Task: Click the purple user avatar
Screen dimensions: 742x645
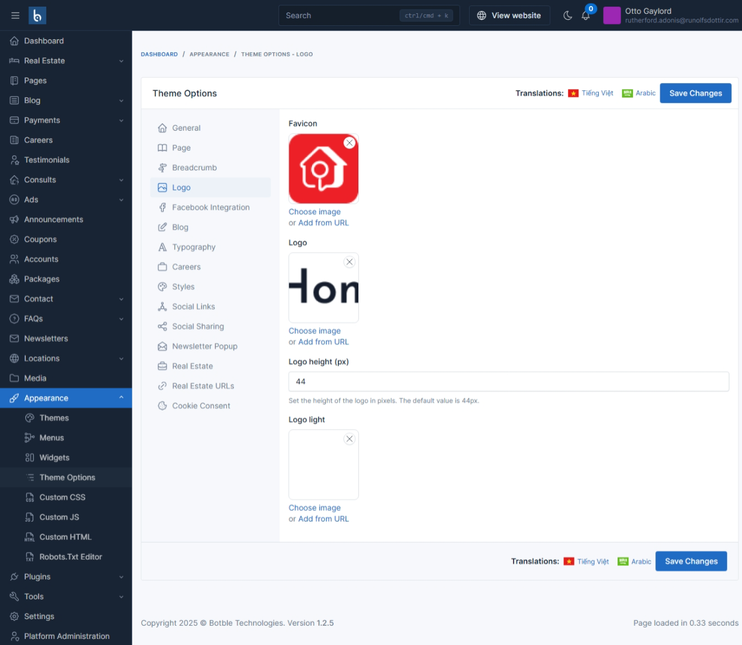Action: click(x=612, y=16)
